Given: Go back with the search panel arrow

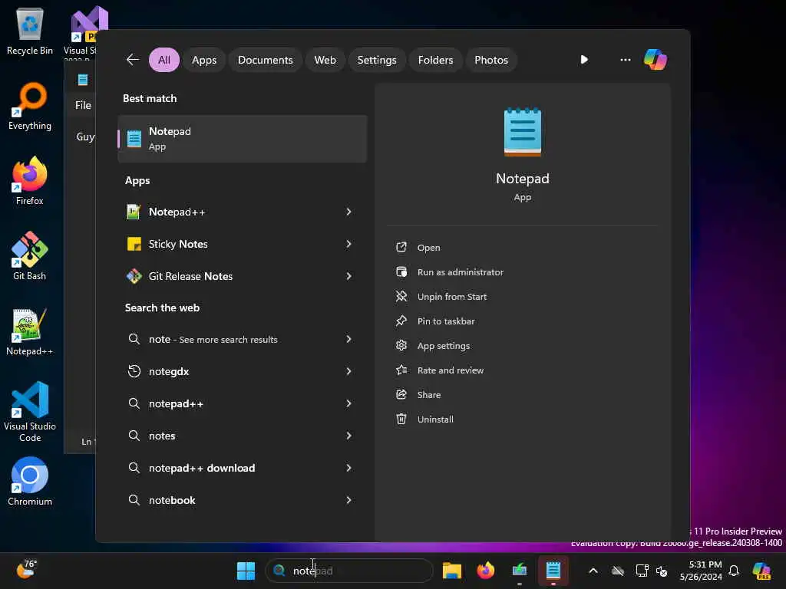Looking at the screenshot, I should point(132,60).
